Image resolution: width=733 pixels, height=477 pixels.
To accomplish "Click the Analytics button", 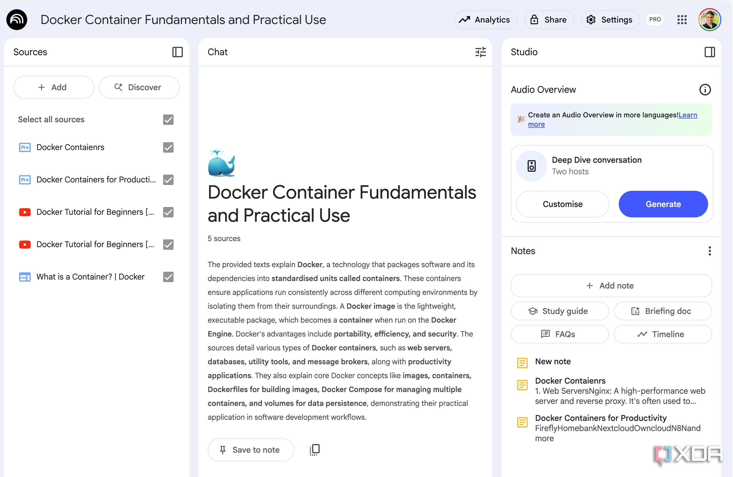I will pyautogui.click(x=485, y=20).
